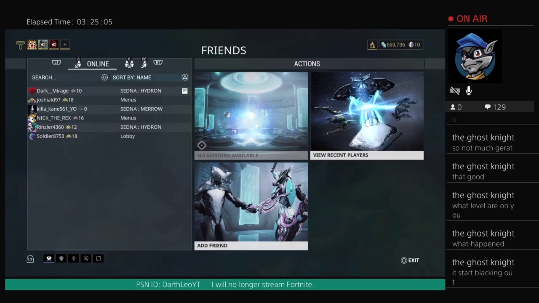
Task: Click the PSN ID DarthLeoYT banner text
Action: tap(168, 284)
